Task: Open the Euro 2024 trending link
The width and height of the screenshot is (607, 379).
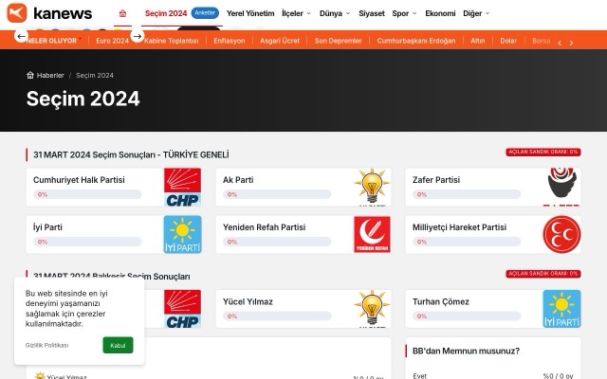Action: (112, 41)
